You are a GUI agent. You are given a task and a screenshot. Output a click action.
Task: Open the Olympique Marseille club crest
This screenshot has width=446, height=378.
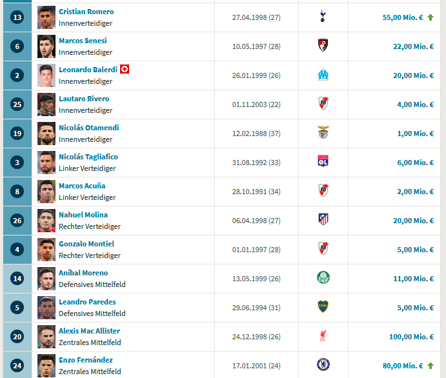[323, 75]
